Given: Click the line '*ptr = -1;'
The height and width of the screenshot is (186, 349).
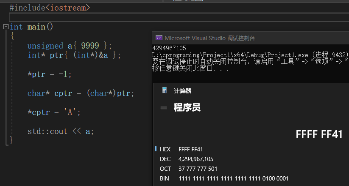Looking at the screenshot, I should pos(50,74).
